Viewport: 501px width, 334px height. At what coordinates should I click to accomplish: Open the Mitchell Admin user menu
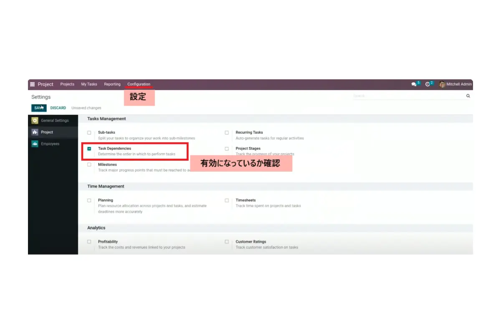click(455, 84)
